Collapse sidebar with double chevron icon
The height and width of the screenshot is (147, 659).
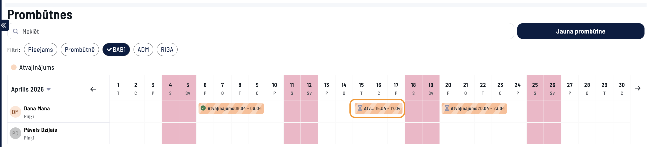pos(4,25)
